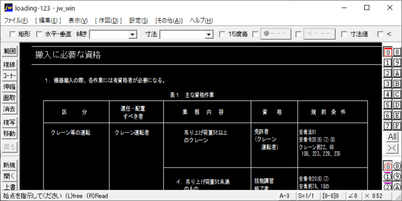Open the その他(A) menu
402x201 pixels.
(x=169, y=20)
